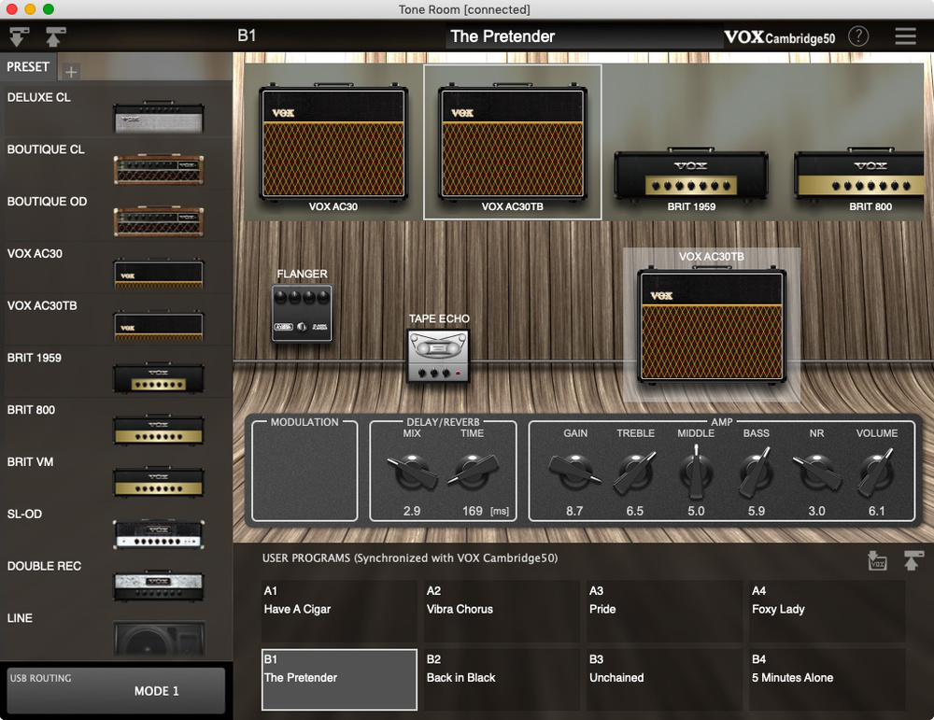
Task: Click the USER PROGRAMS synchronized heading
Action: click(x=410, y=558)
